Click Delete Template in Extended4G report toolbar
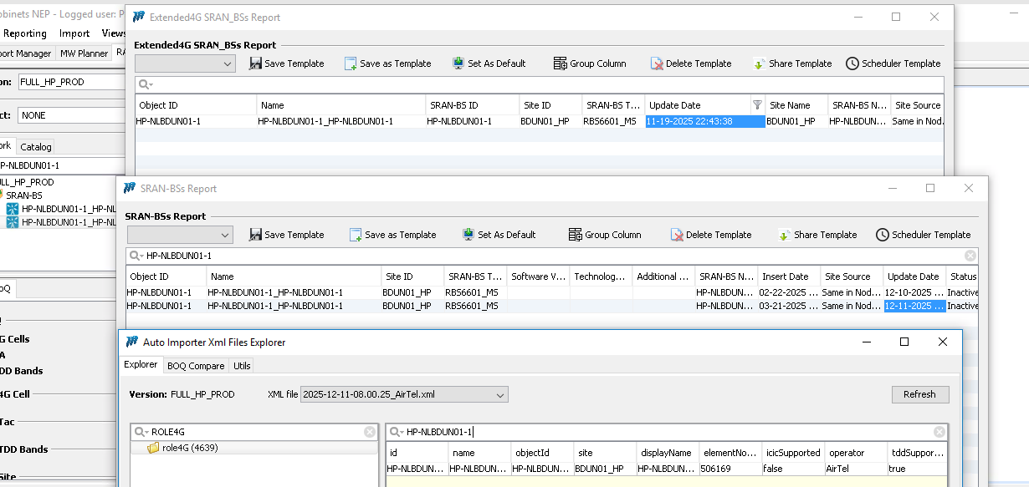This screenshot has width=1029, height=487. 690,63
